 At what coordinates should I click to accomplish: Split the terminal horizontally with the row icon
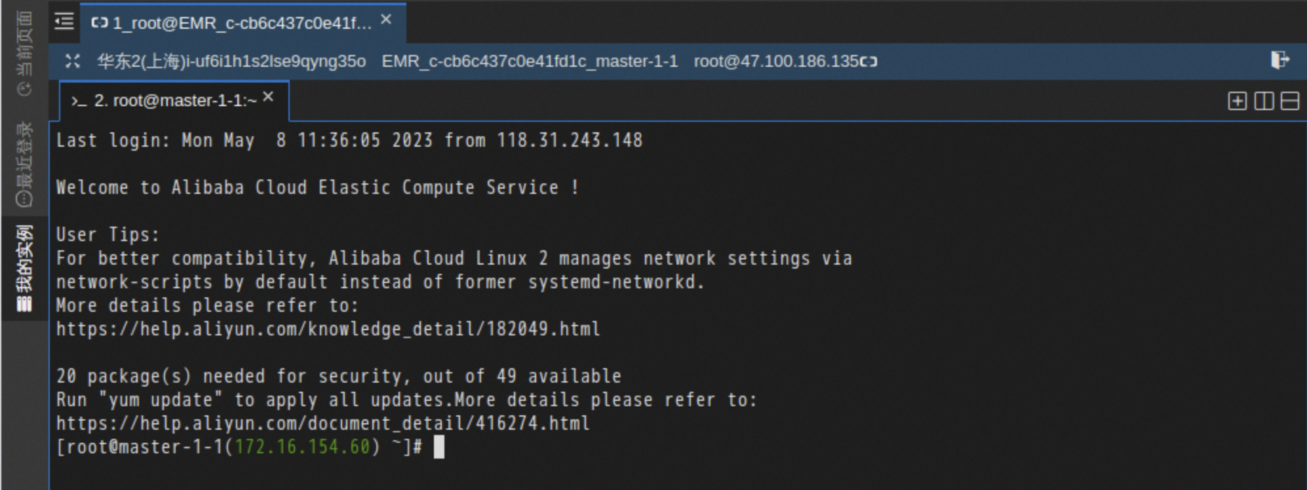[1289, 101]
